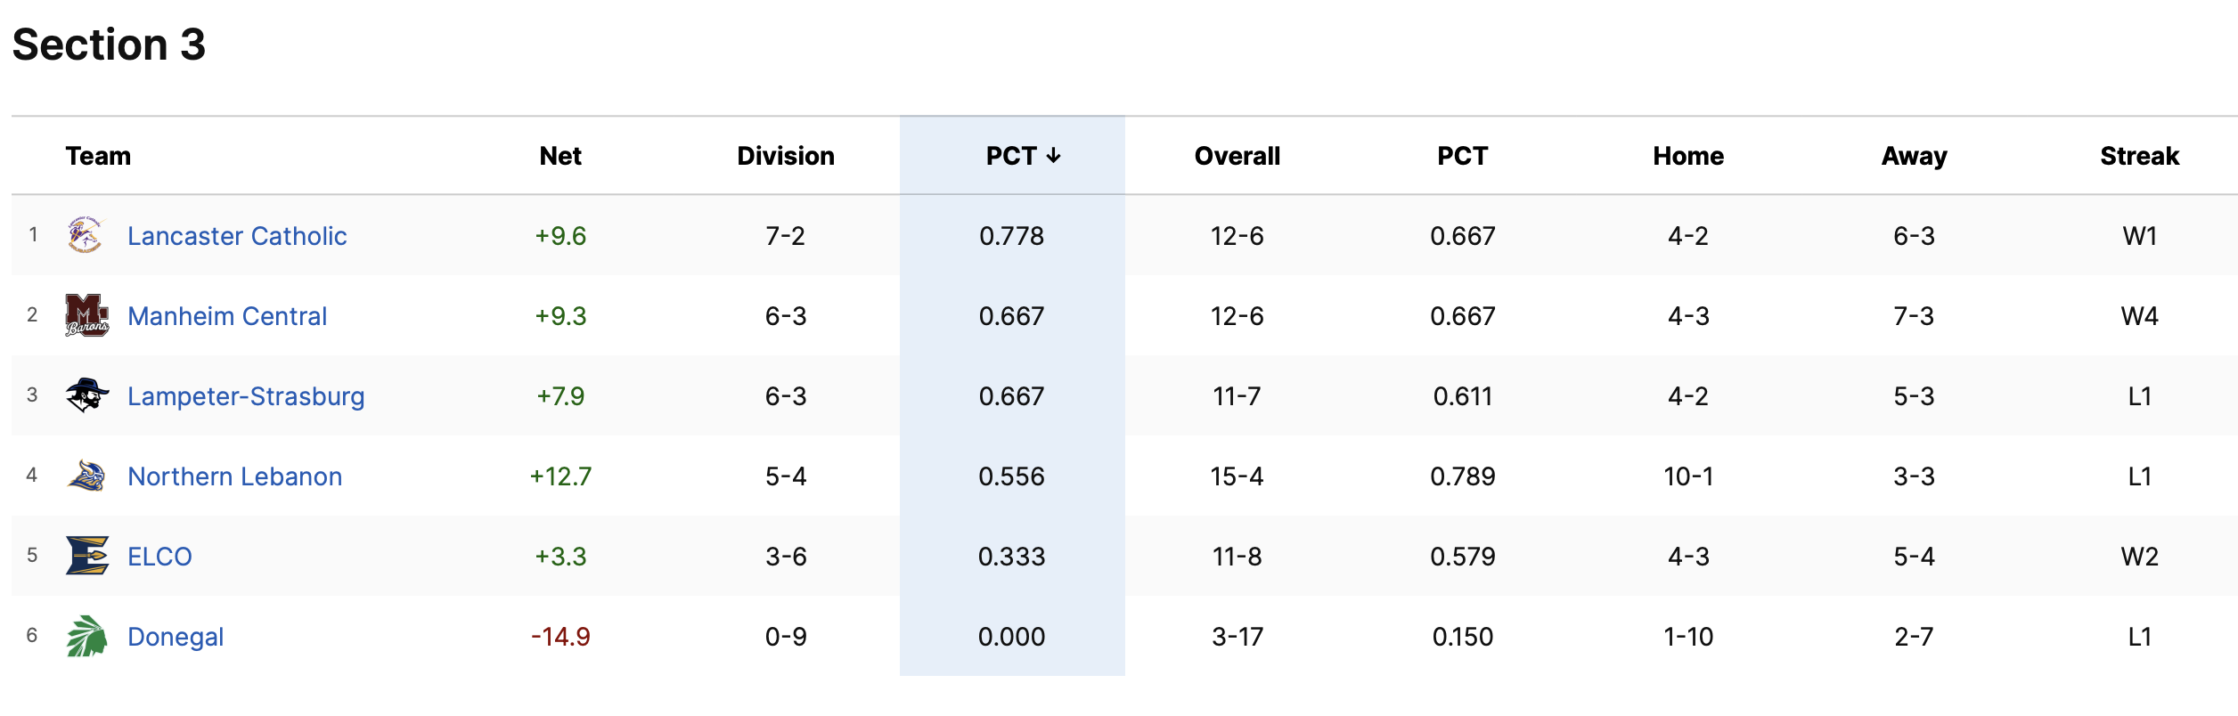Click the ELCO team logo
Screen dimensions: 2238x716
(x=86, y=556)
